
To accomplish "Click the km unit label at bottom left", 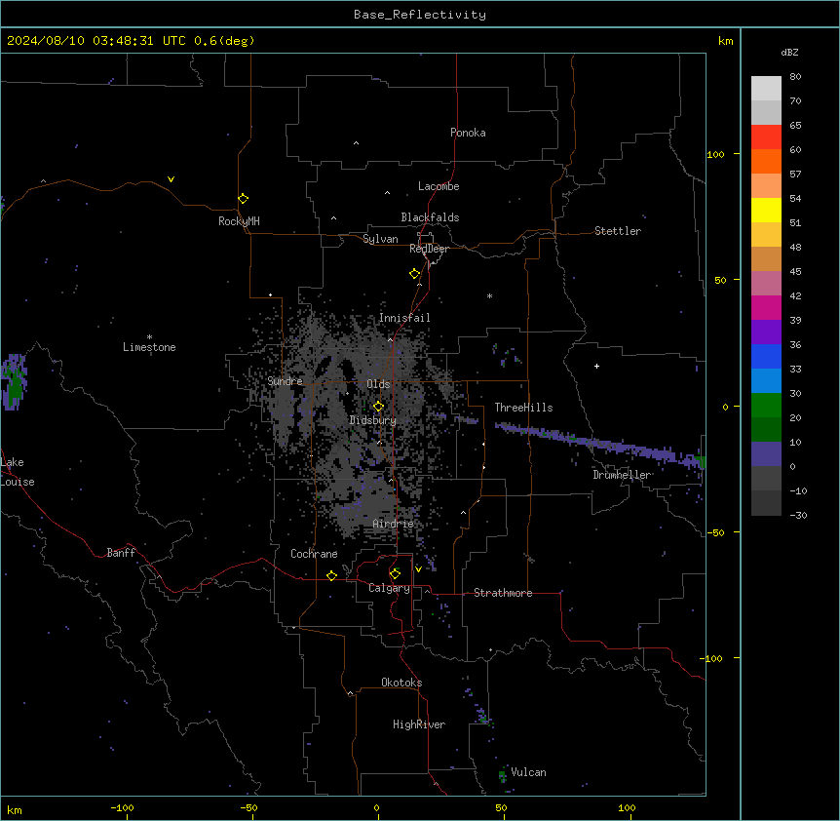I will 15,809.
